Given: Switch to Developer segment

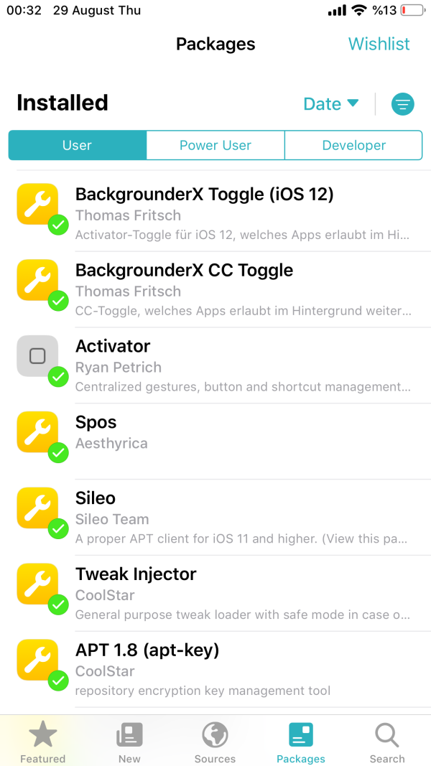Looking at the screenshot, I should pyautogui.click(x=353, y=145).
